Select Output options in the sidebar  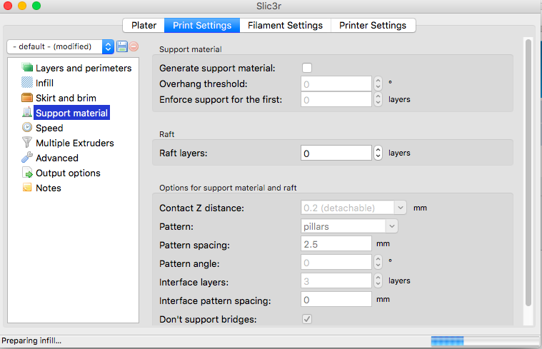coord(68,173)
